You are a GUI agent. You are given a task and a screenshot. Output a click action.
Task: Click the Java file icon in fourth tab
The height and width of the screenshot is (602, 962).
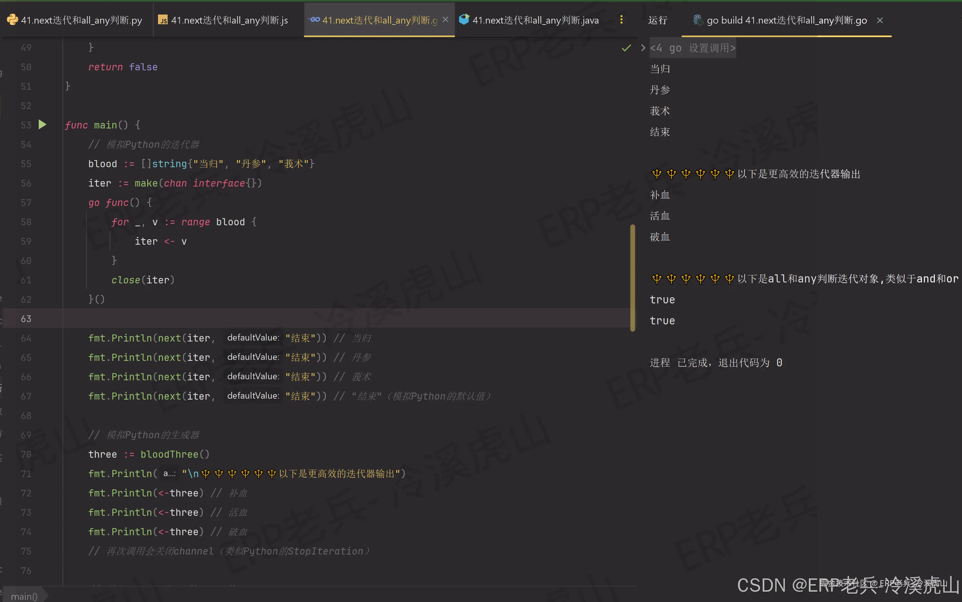point(464,19)
